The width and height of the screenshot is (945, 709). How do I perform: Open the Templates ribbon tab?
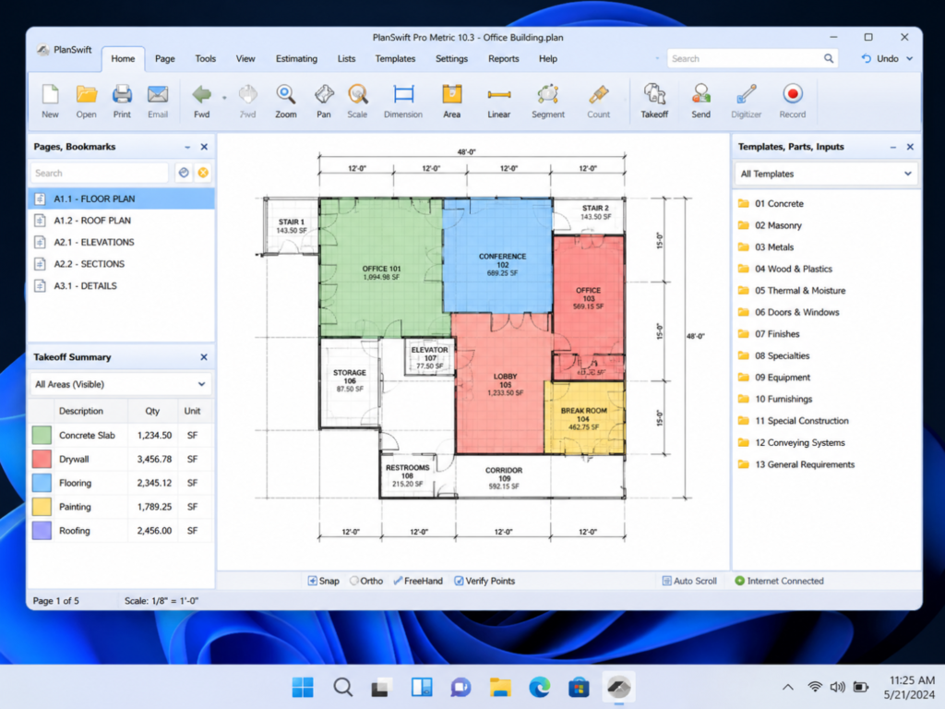395,58
